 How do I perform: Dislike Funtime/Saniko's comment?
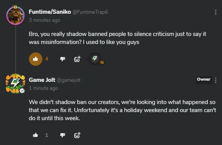click(63, 59)
